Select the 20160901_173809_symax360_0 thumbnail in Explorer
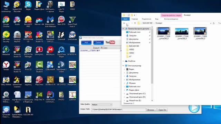Image resolution: width=221 pixels, height=124 pixels. [200, 33]
